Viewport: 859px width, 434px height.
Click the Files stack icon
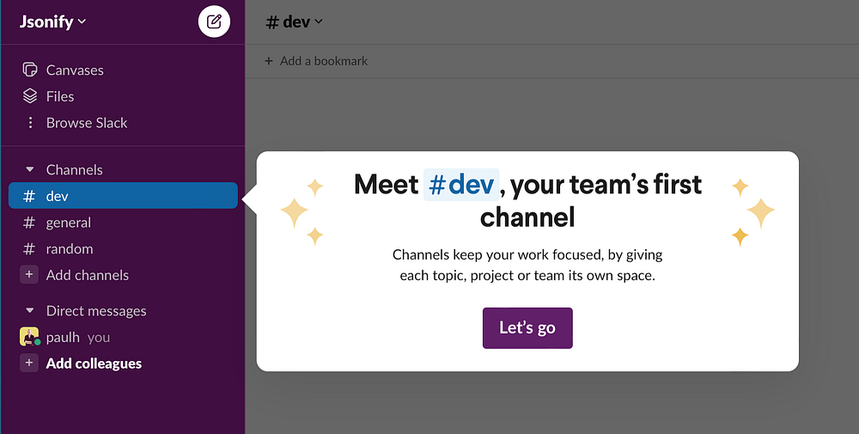(x=30, y=96)
